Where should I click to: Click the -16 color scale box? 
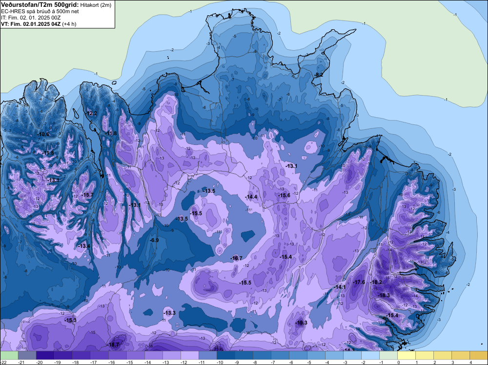coord(118,355)
